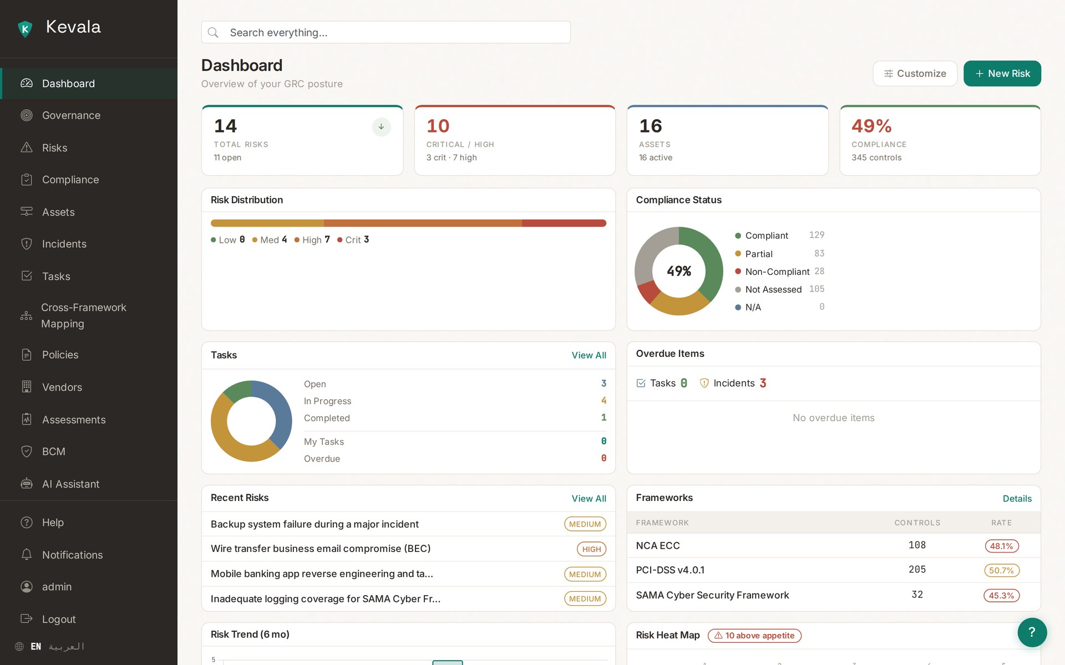Click the overdue Tasks checkbox icon
Image resolution: width=1065 pixels, height=665 pixels.
click(x=641, y=383)
